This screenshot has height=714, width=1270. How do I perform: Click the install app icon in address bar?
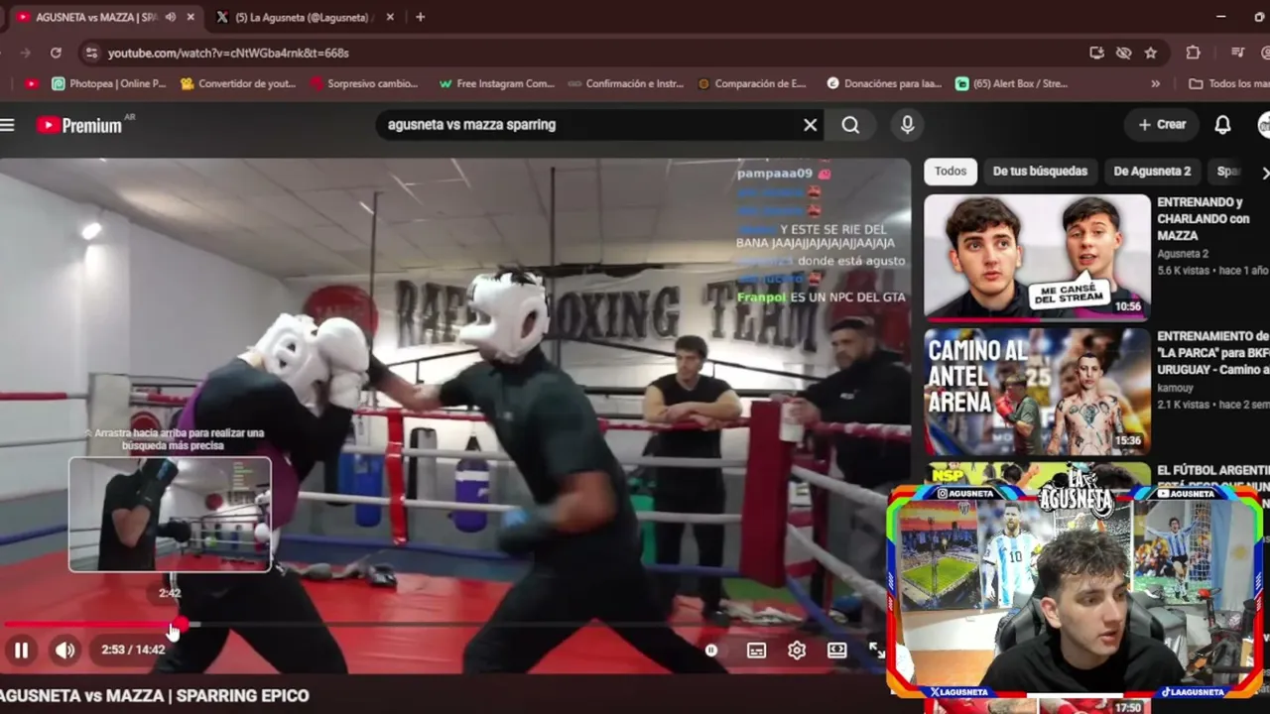pos(1096,53)
